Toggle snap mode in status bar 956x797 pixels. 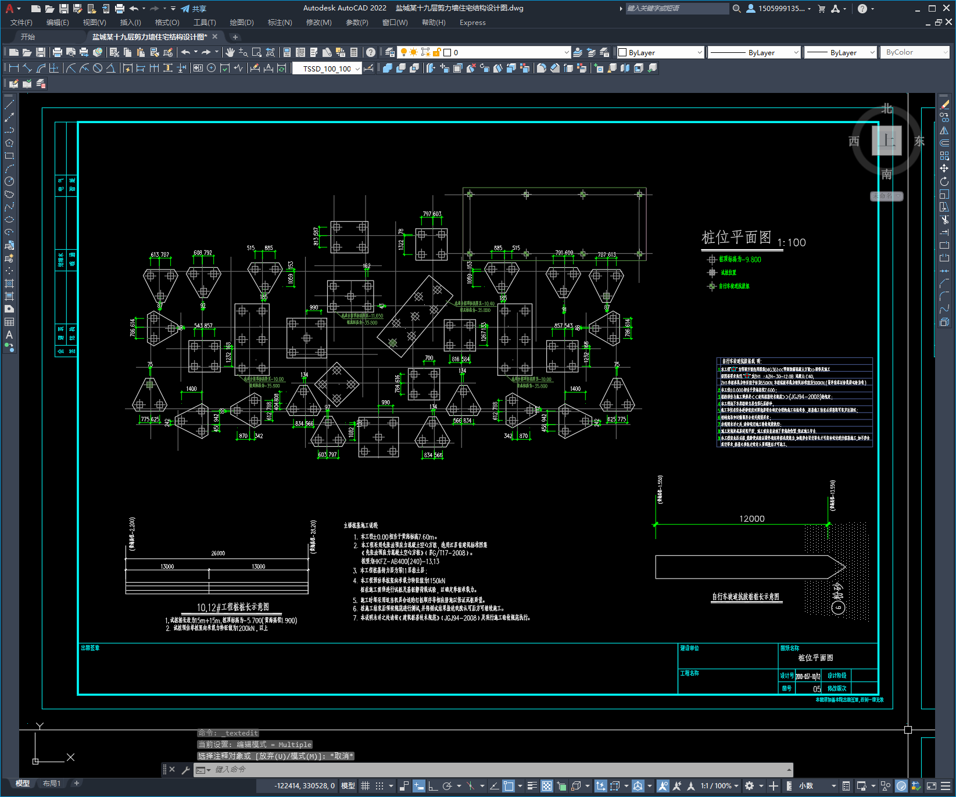pos(379,786)
